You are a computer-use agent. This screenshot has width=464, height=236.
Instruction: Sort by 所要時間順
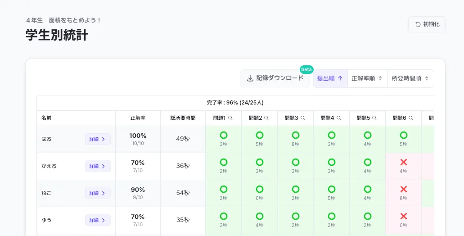pos(409,78)
